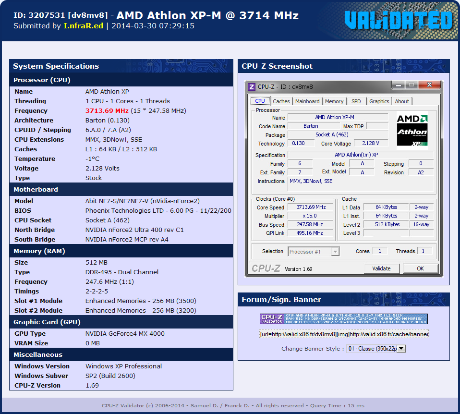Select the CPU tab

260,101
